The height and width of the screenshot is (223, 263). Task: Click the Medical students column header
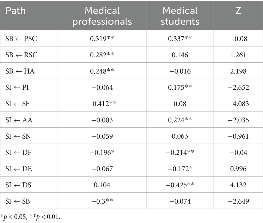pos(180,16)
